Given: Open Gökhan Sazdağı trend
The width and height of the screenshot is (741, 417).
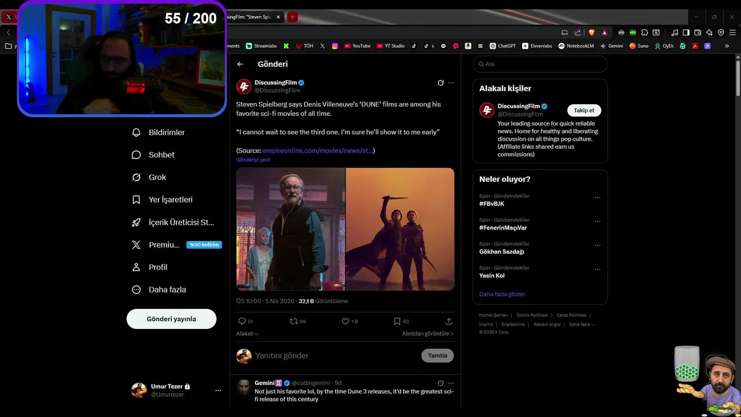Looking at the screenshot, I should [501, 252].
